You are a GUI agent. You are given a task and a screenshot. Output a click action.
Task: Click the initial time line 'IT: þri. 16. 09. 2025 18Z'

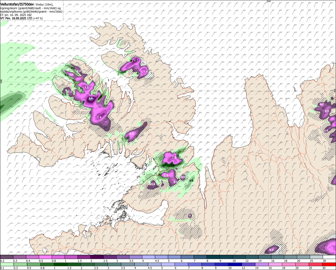click(16, 15)
